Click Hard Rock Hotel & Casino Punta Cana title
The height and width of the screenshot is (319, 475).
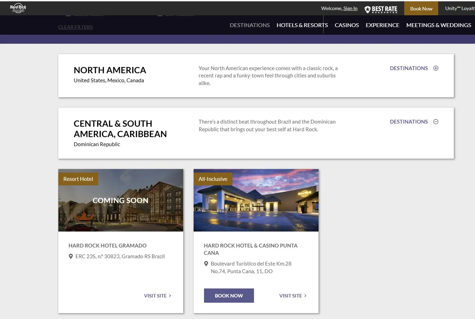click(251, 249)
